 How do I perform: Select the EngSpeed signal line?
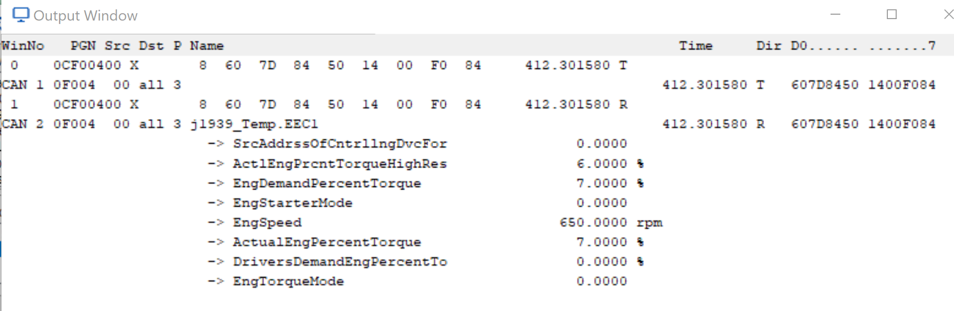pos(435,223)
